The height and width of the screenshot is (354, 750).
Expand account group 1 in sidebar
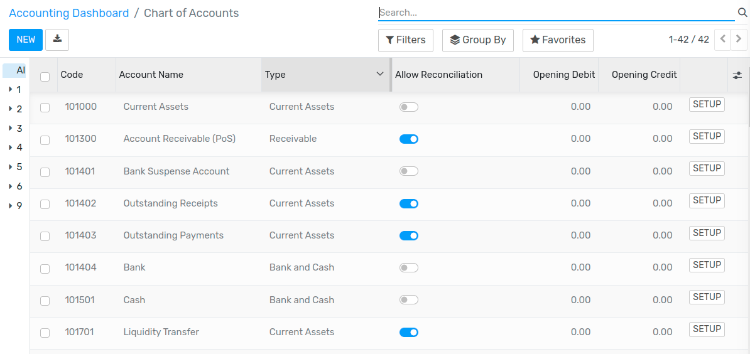(11, 89)
